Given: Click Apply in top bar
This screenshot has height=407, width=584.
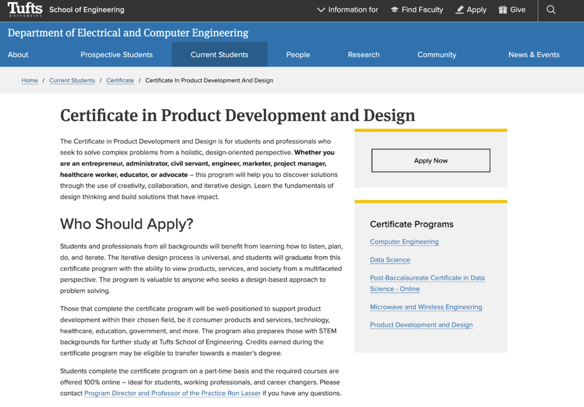Looking at the screenshot, I should tap(476, 10).
